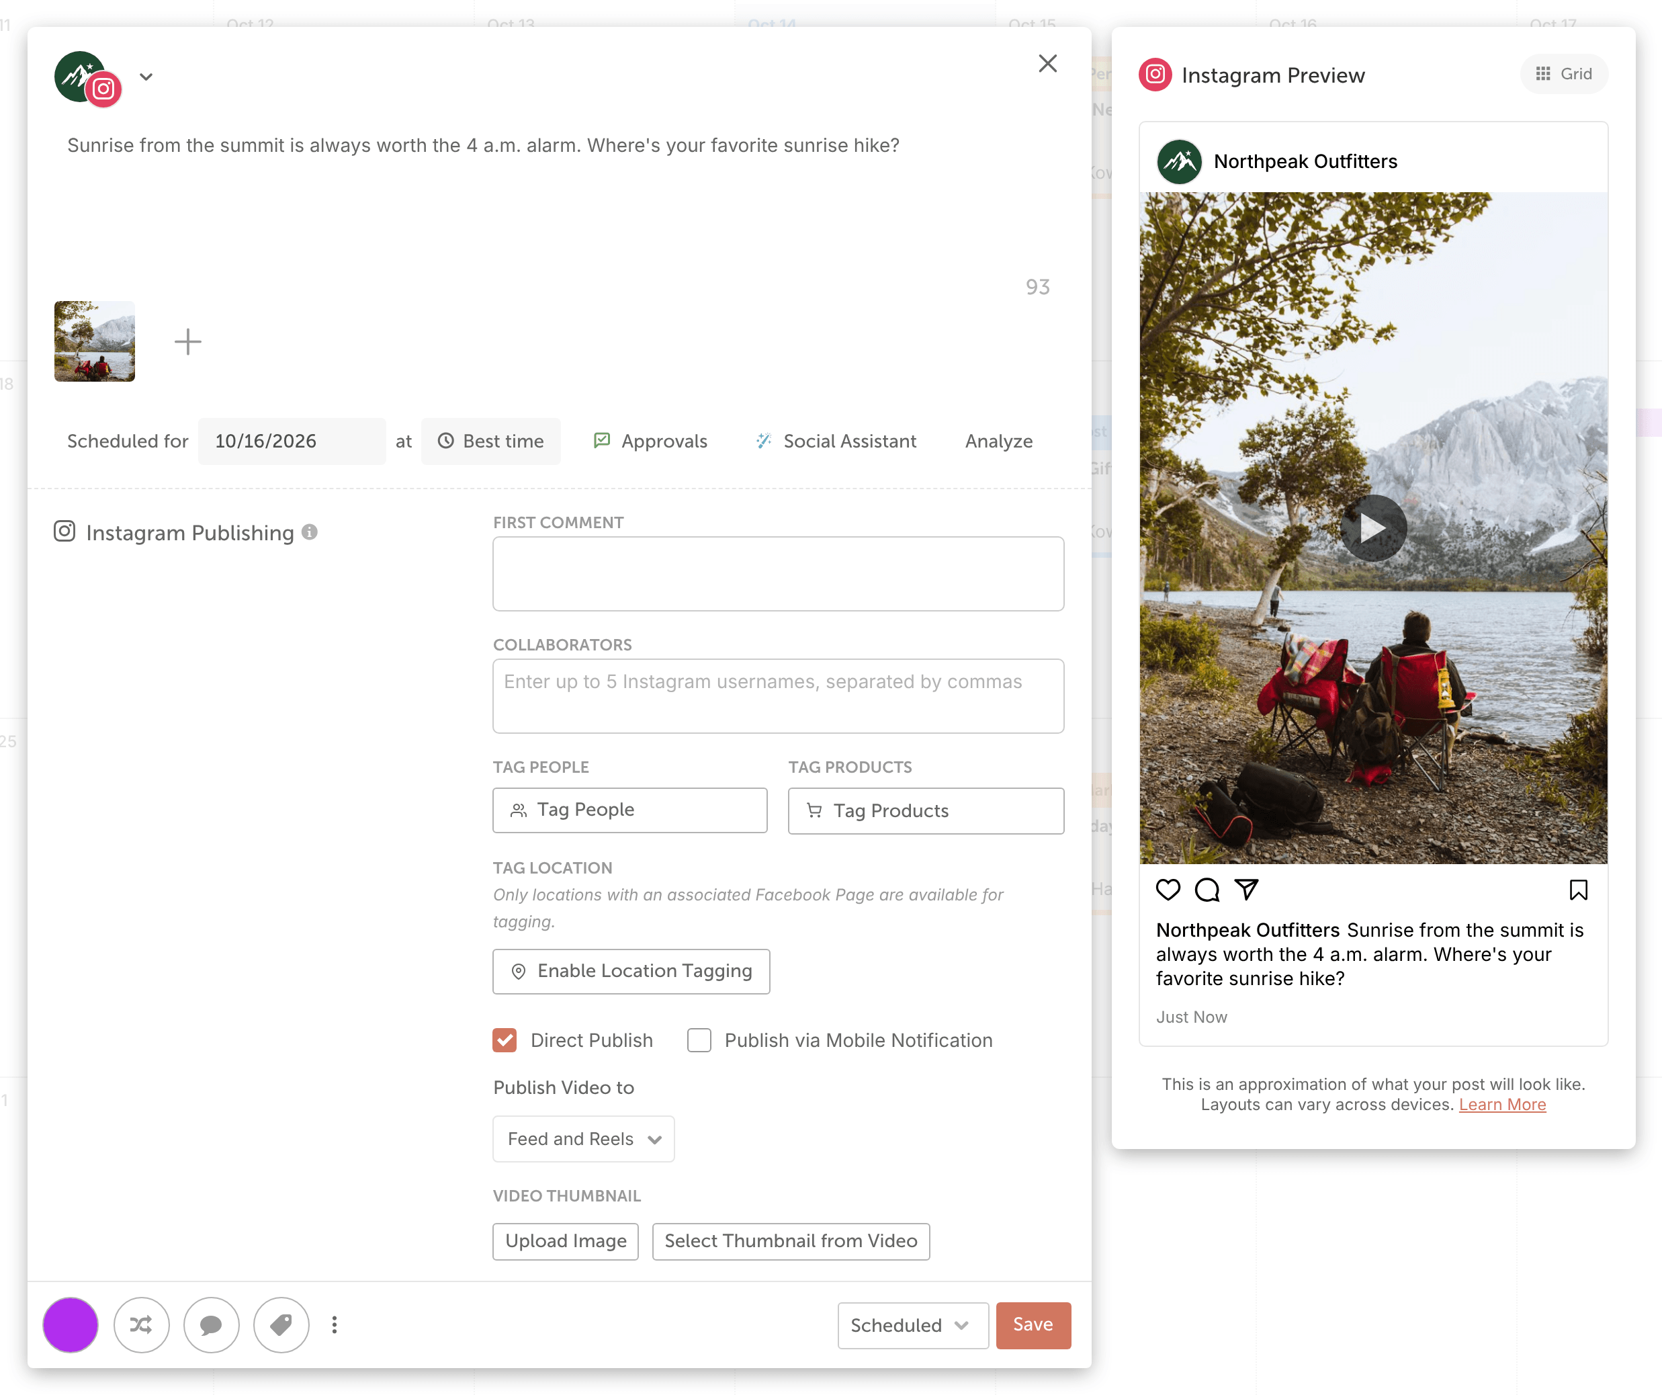Click the bookmark save icon in preview

[1578, 890]
